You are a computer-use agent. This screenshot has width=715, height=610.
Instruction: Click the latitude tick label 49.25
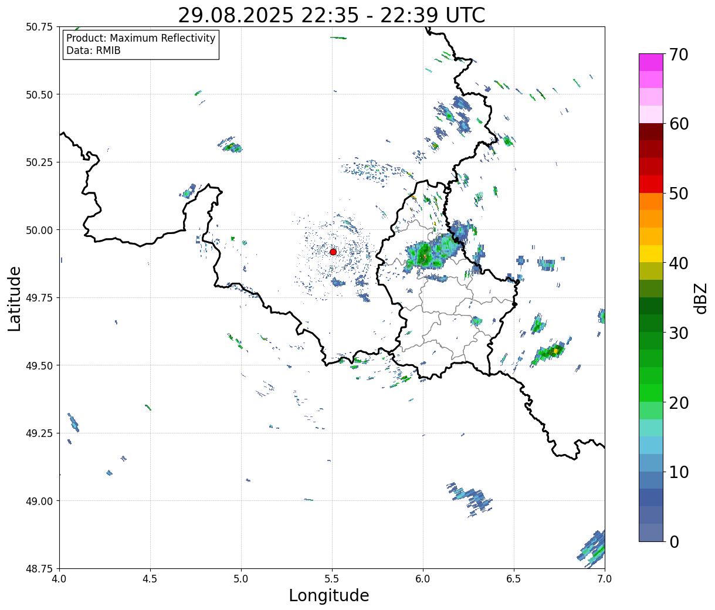point(39,433)
